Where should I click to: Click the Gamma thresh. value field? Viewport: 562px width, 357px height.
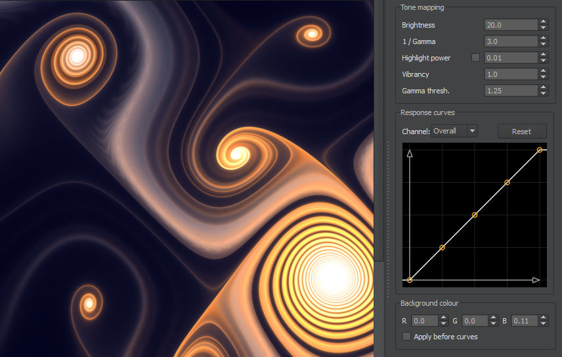511,91
